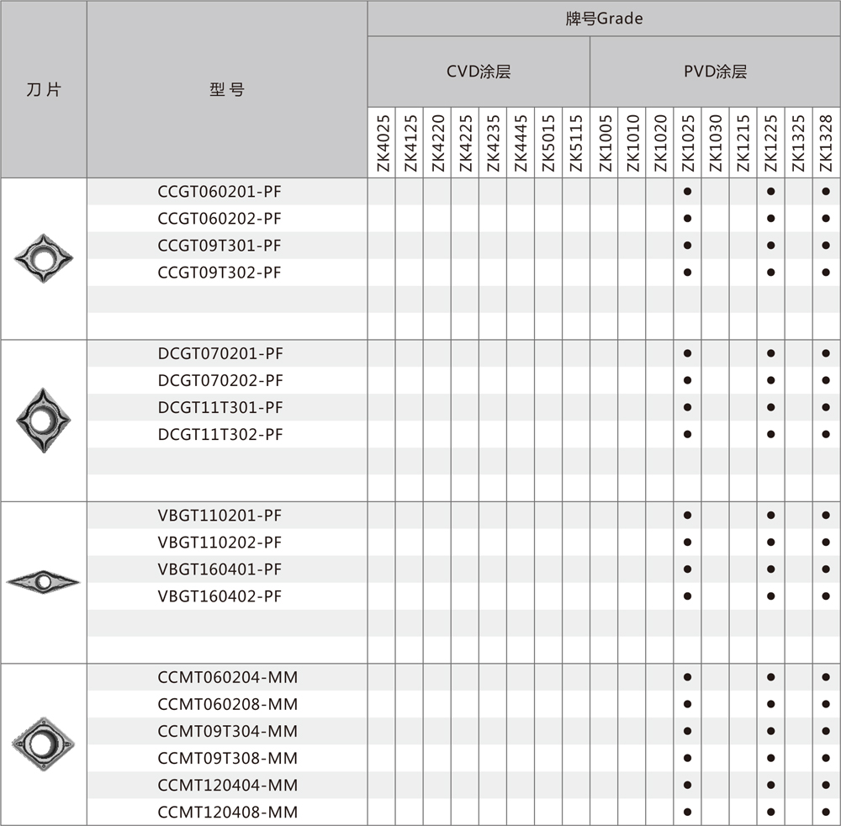Click the CCGT rhombic insert image

tap(44, 258)
